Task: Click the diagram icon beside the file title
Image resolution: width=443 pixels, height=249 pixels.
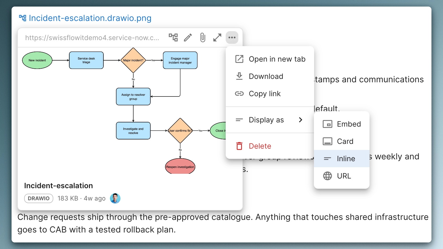Action: pos(23,18)
